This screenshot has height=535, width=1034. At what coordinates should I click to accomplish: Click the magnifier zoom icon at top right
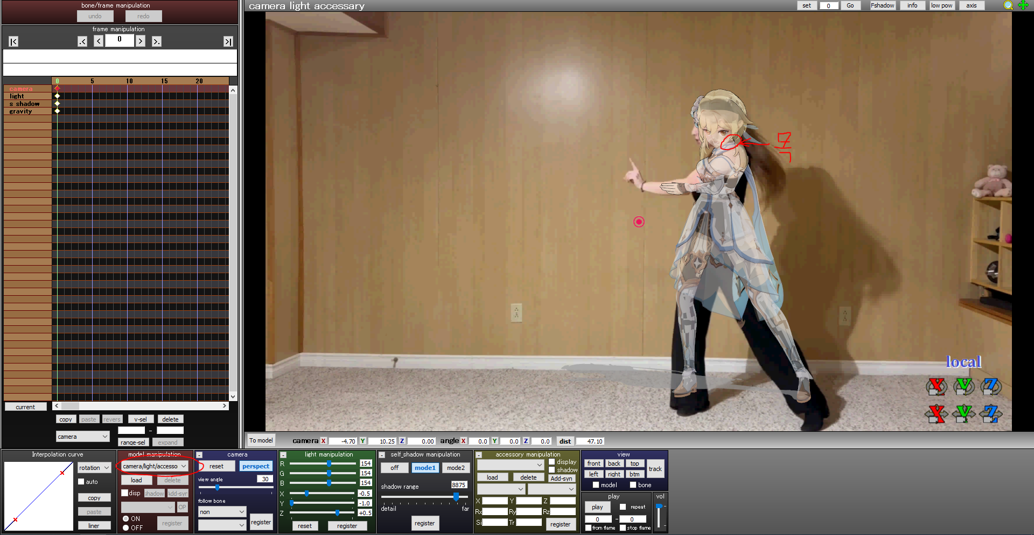1008,5
